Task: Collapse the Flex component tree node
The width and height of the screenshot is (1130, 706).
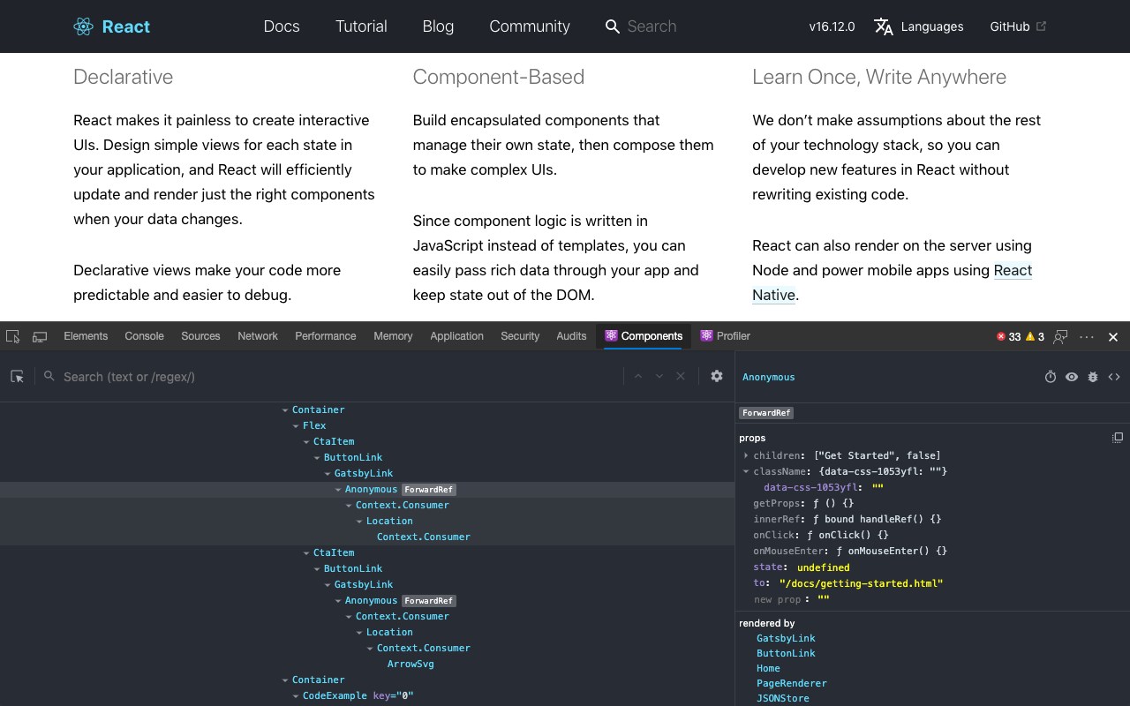Action: (x=296, y=425)
